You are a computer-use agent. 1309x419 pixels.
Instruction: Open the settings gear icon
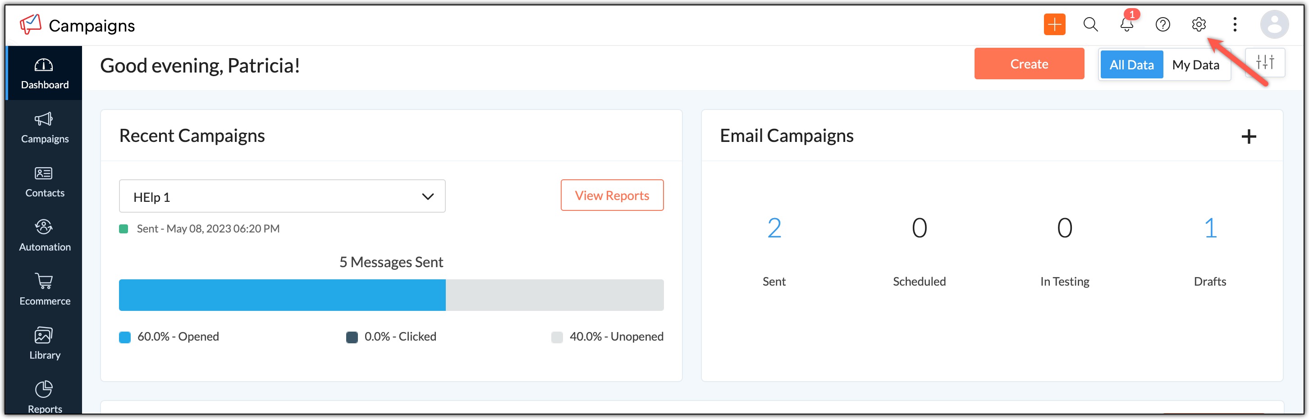1198,24
